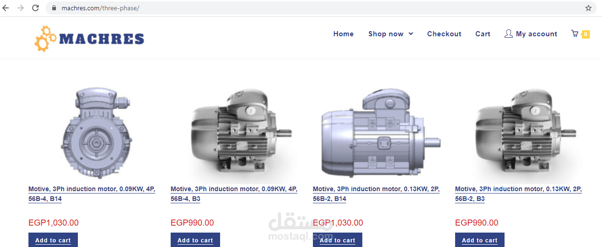Click the Machres gear logo
This screenshot has height=247, width=602.
90,38
